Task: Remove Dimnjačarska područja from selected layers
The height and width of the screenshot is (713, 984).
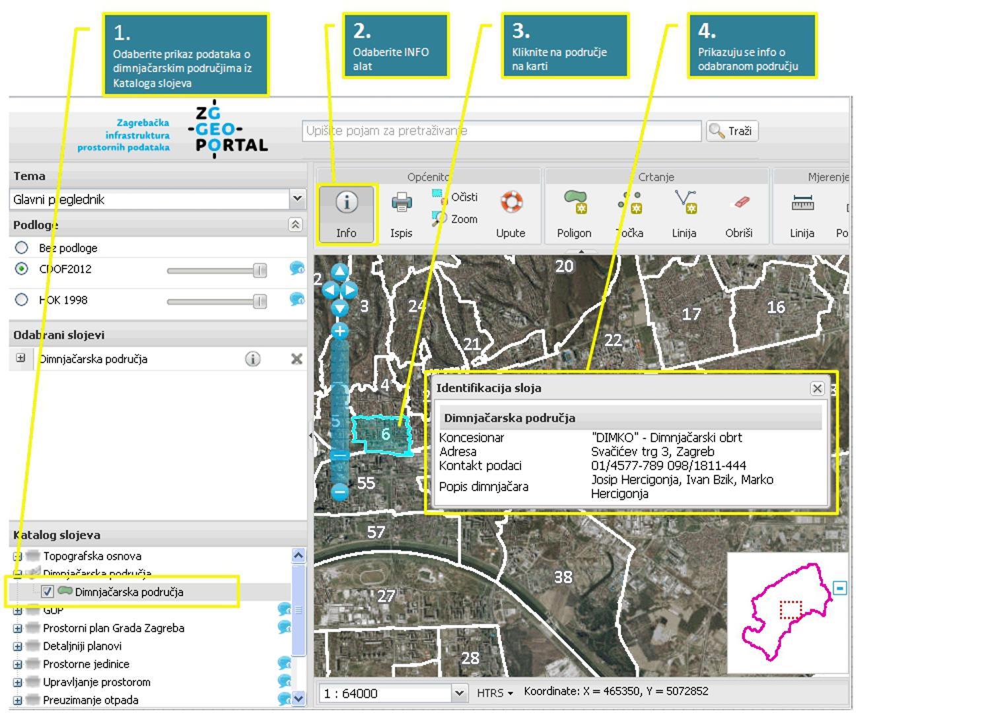Action: tap(297, 359)
